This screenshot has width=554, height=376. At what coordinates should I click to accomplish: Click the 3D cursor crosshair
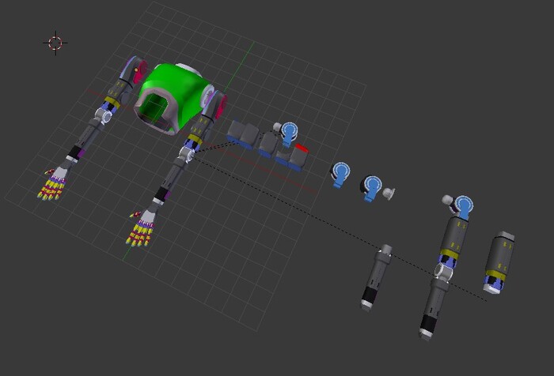click(55, 43)
